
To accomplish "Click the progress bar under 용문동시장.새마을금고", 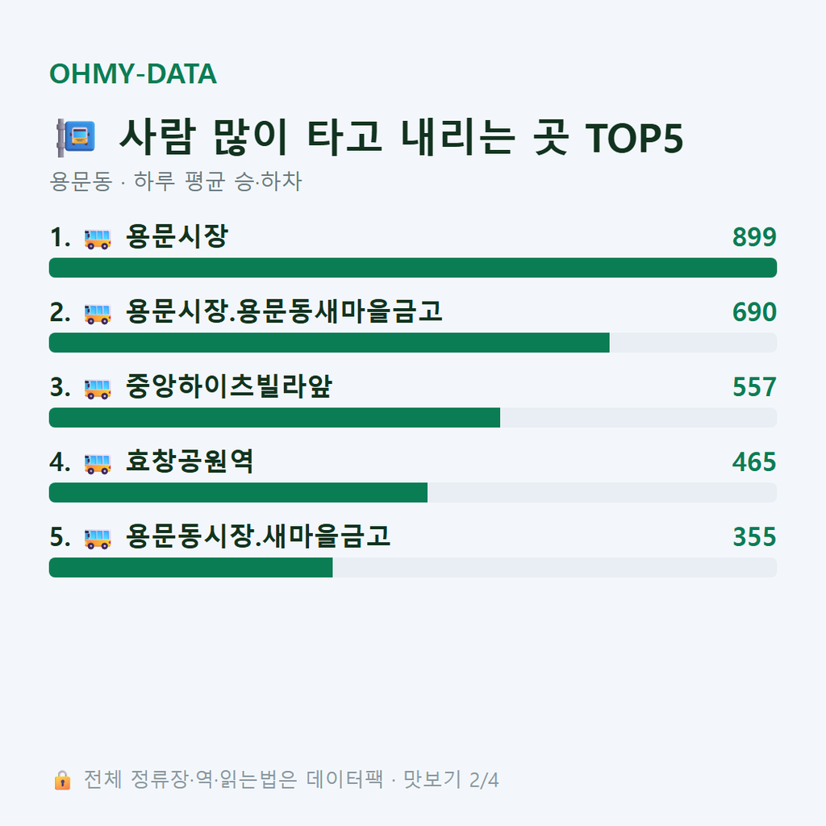I will coord(413,567).
